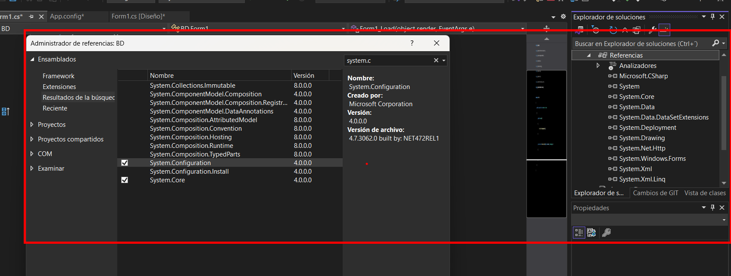Uncheck the System.Core reference checkbox
Viewport: 731px width, 276px height.
point(125,180)
